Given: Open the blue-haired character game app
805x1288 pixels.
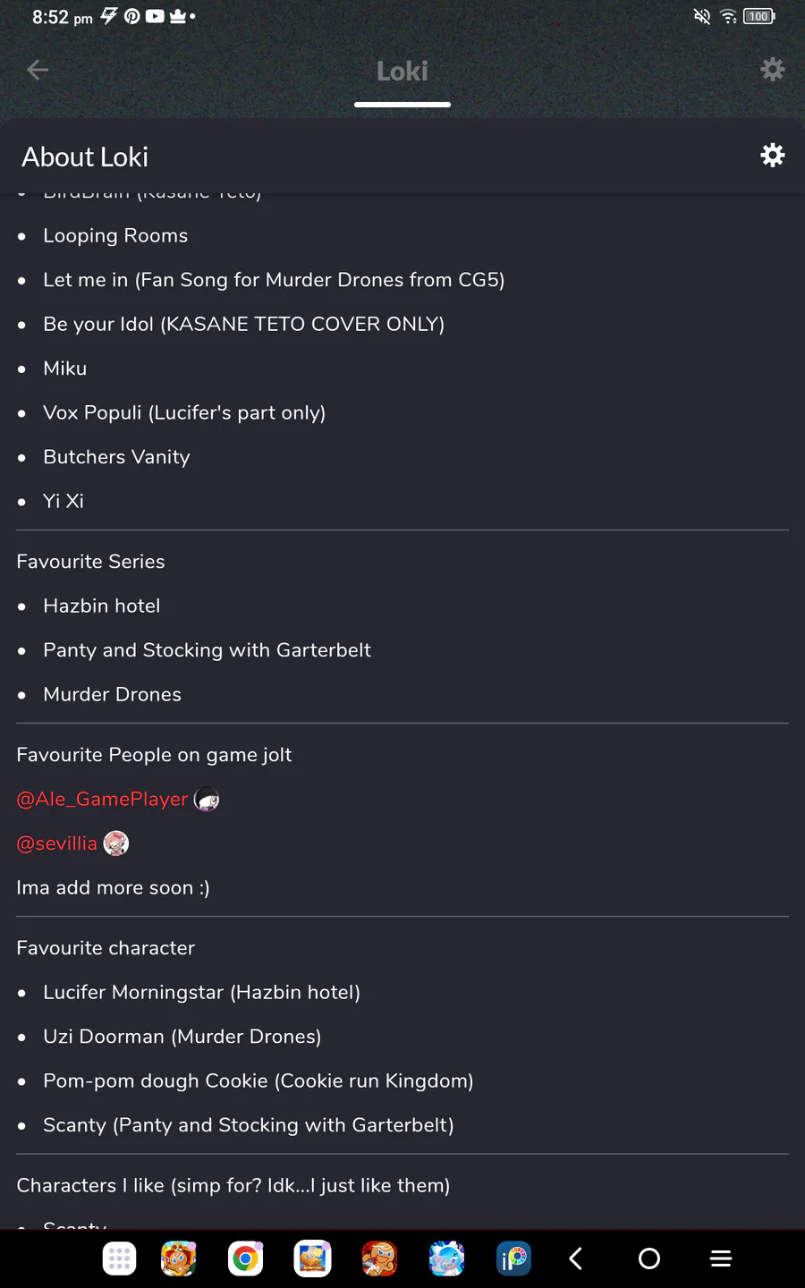Looking at the screenshot, I should coord(446,1259).
